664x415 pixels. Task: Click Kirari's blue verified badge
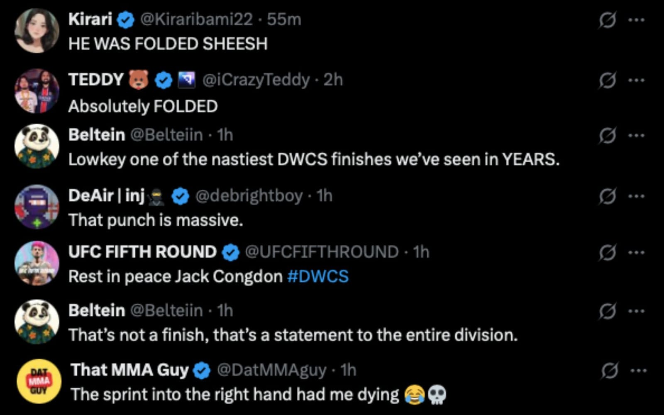tap(125, 18)
